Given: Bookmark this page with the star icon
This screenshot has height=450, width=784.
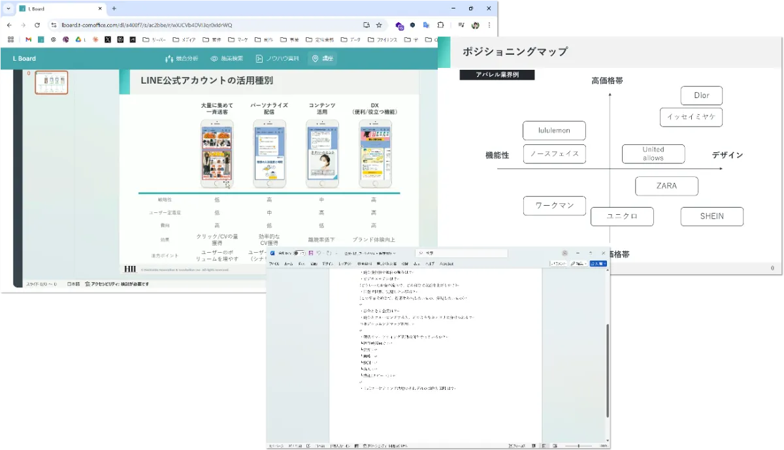Looking at the screenshot, I should pyautogui.click(x=379, y=25).
